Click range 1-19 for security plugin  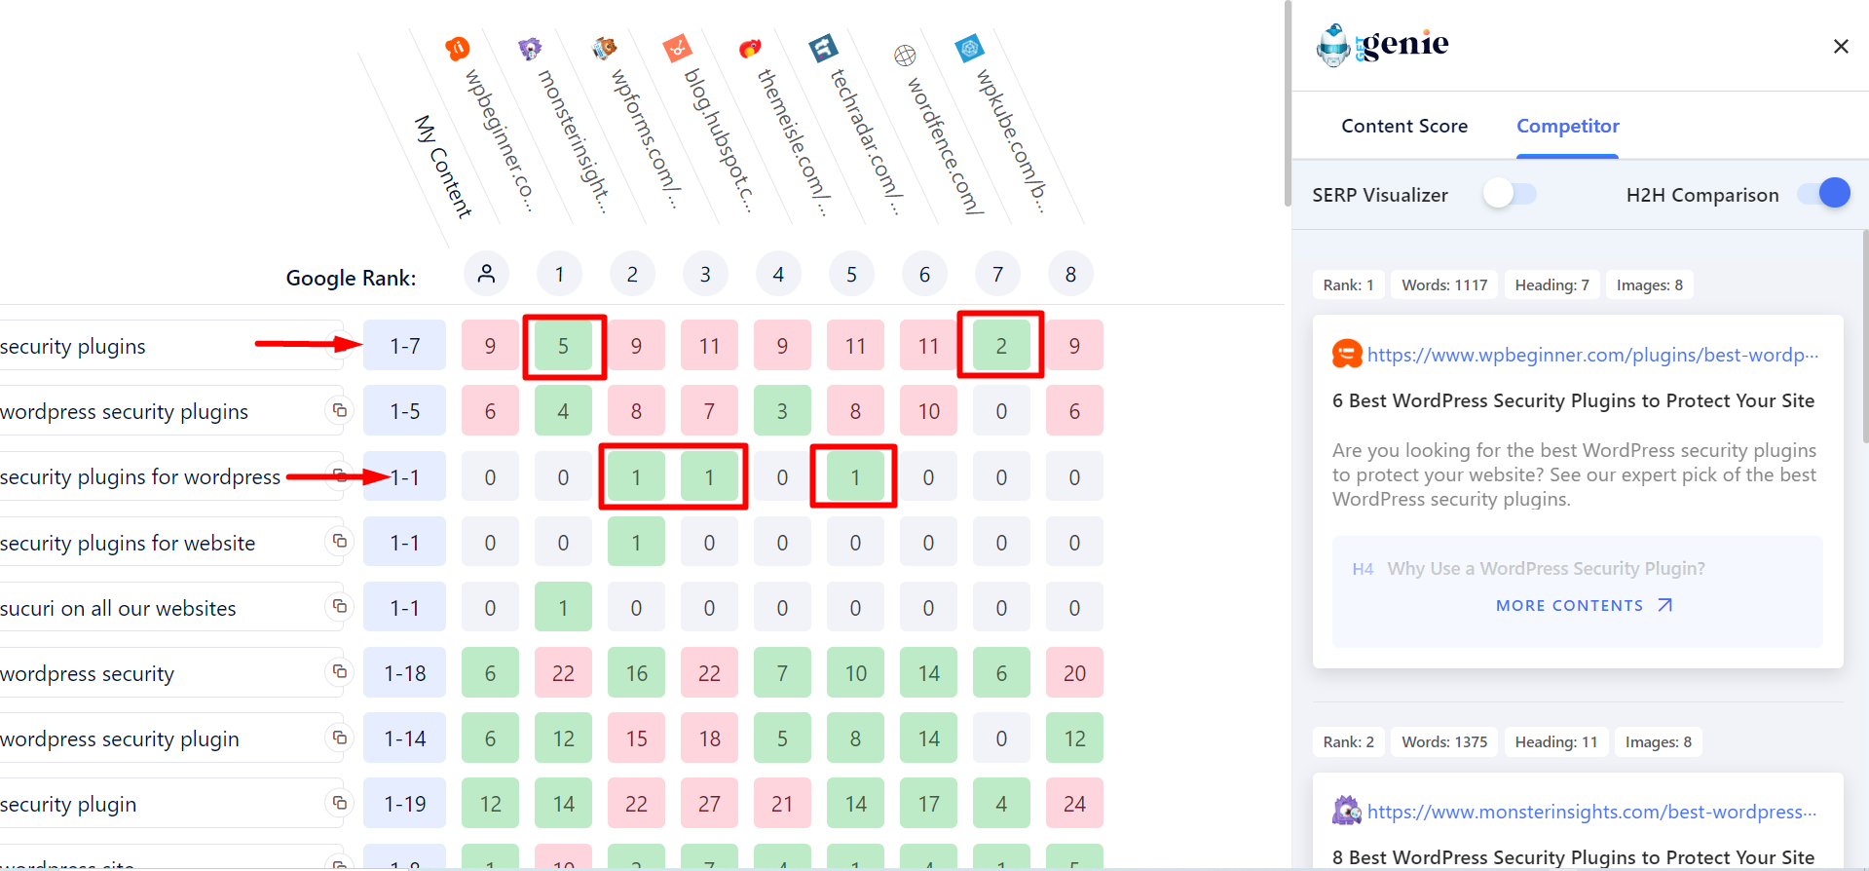click(x=404, y=804)
